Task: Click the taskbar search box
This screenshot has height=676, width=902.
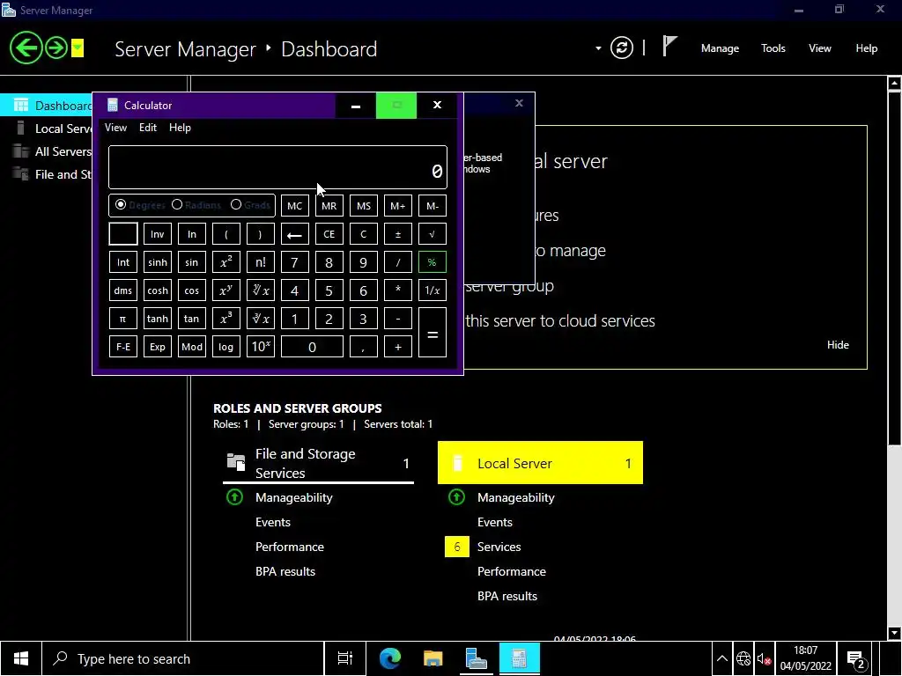Action: 183,658
